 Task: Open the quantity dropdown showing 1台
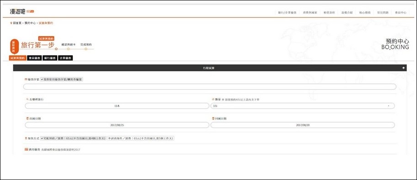coord(303,106)
